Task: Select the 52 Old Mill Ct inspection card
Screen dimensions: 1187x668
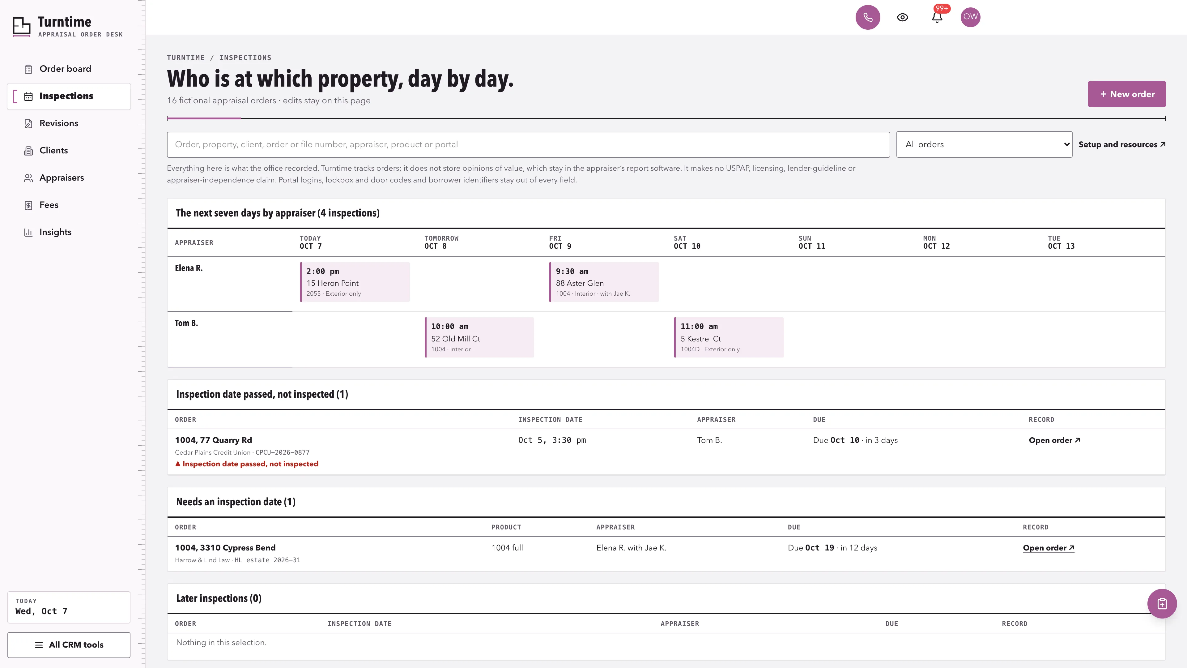Action: (x=479, y=337)
